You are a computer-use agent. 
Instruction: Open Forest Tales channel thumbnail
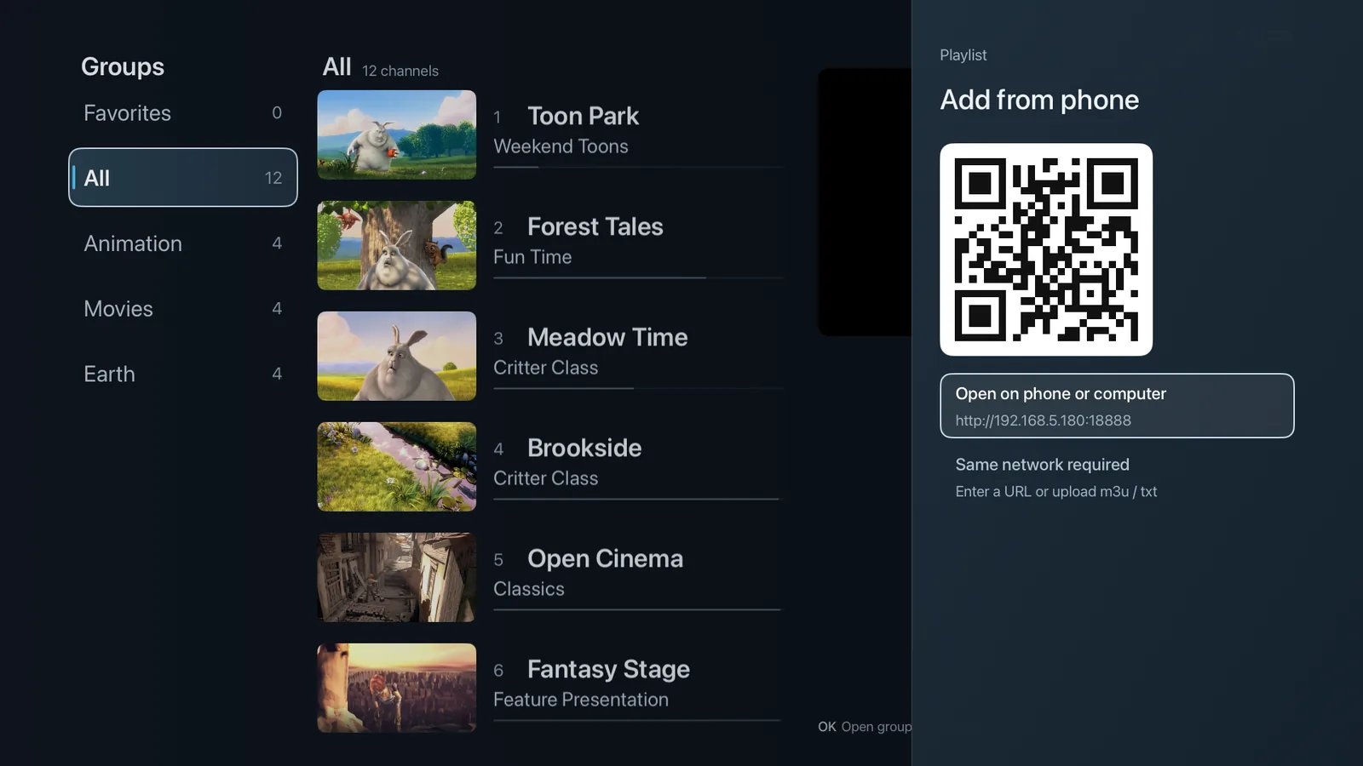pyautogui.click(x=397, y=245)
